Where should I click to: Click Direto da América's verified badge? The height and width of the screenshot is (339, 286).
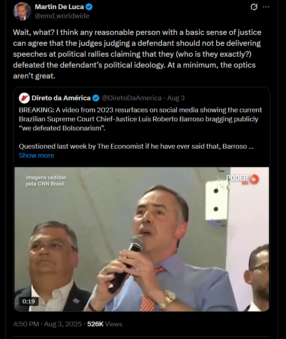click(x=96, y=98)
